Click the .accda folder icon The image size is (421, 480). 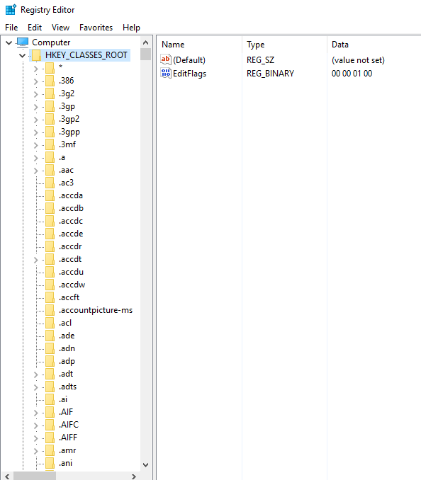tap(50, 195)
